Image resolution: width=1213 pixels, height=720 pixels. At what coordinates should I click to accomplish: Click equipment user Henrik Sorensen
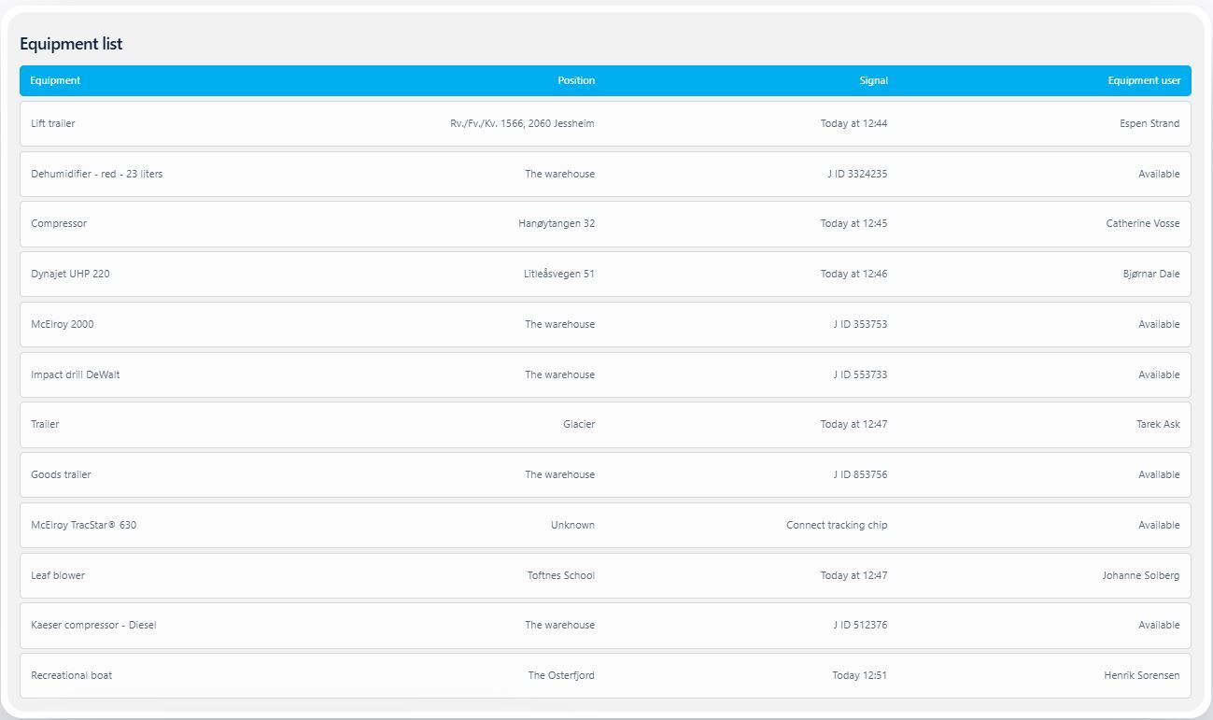[x=1141, y=675]
